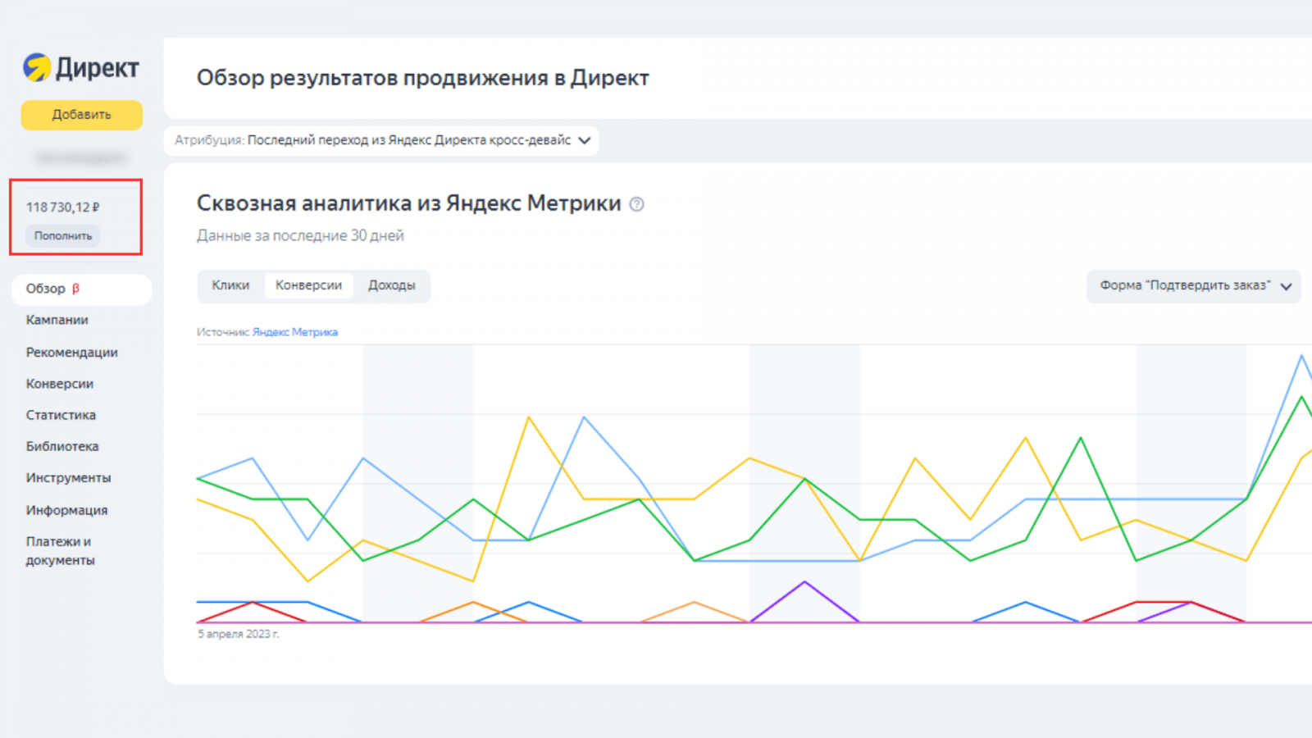
Task: Open Платежи и документы section
Action: [x=60, y=551]
